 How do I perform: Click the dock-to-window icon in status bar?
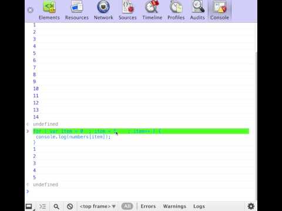click(x=29, y=206)
